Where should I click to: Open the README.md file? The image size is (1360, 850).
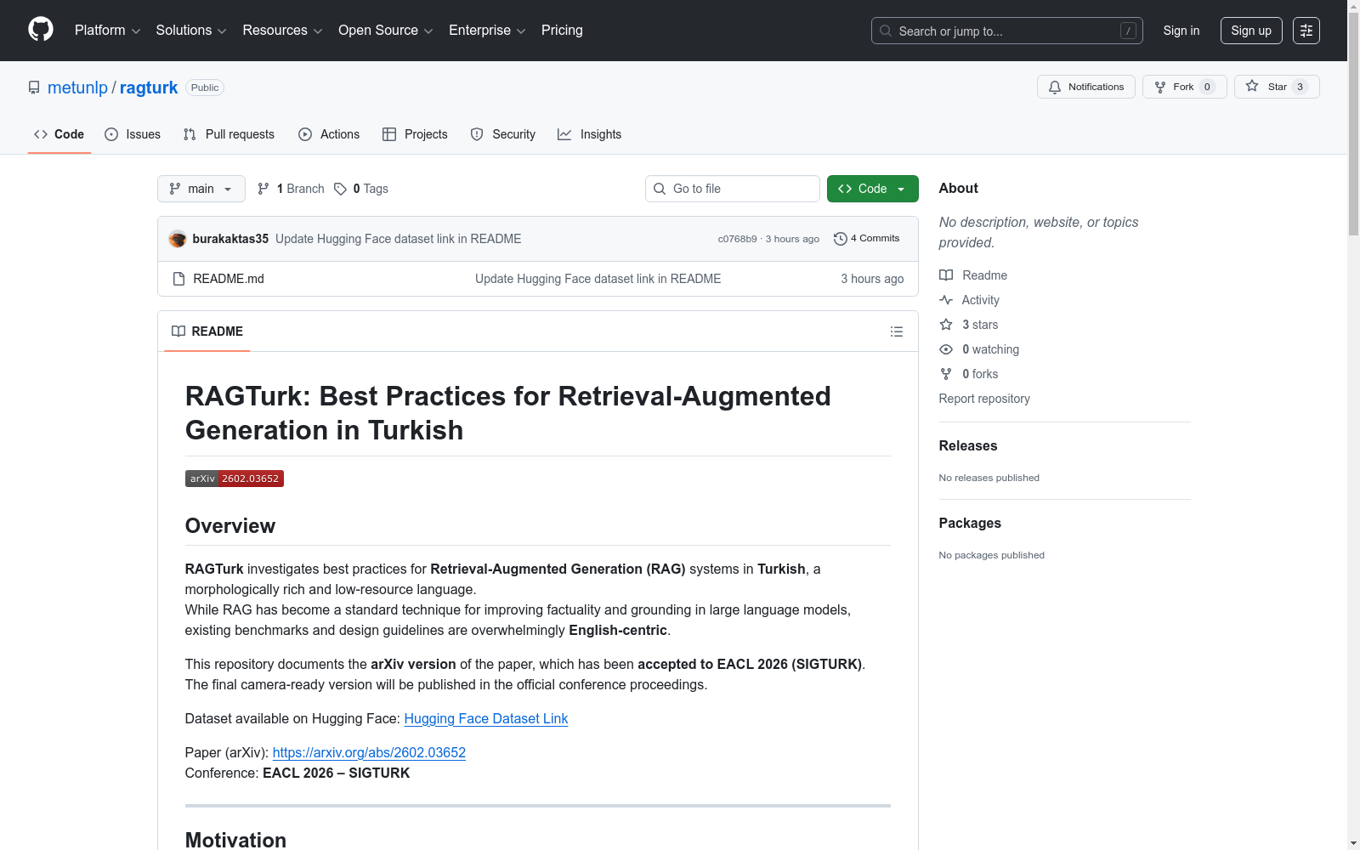pos(229,279)
